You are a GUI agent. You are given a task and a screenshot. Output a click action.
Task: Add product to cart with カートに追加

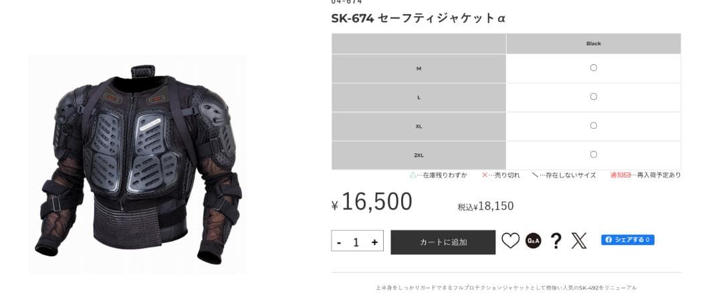(443, 242)
